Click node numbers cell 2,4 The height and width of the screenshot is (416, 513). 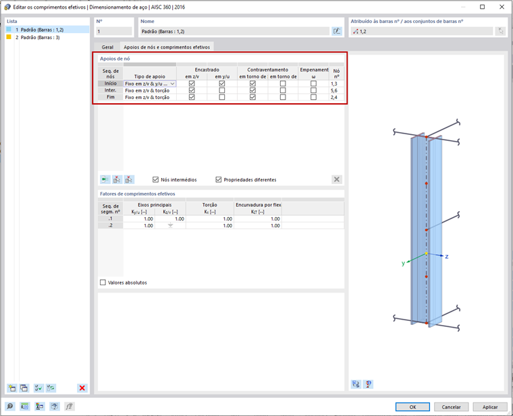tap(336, 97)
